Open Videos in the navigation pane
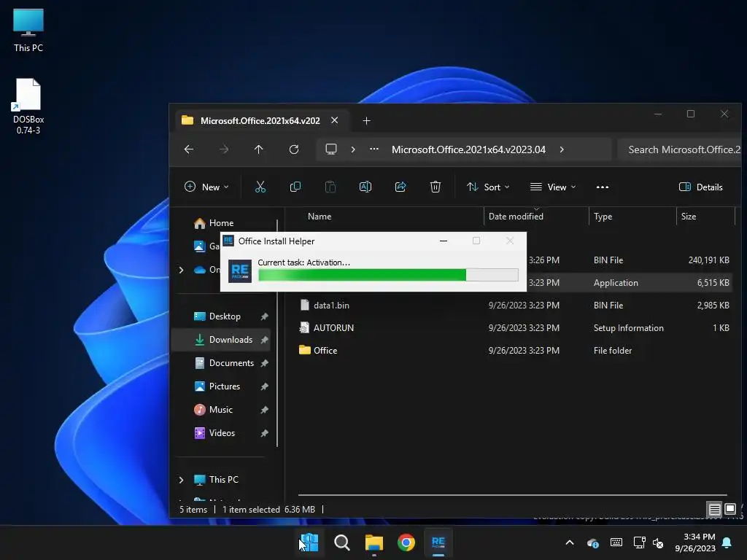This screenshot has width=747, height=560. click(x=222, y=433)
